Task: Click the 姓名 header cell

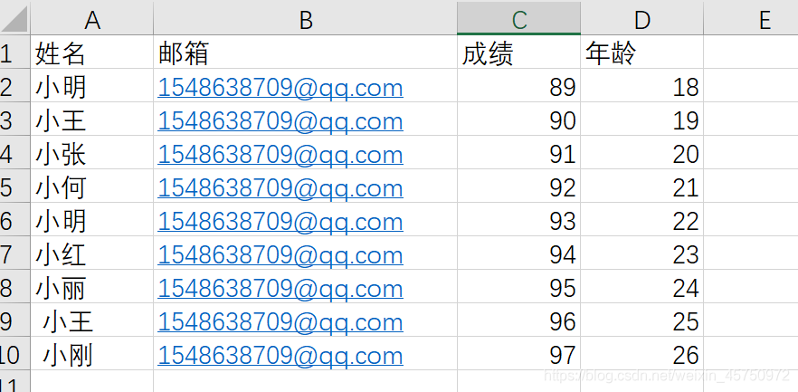Action: [61, 54]
